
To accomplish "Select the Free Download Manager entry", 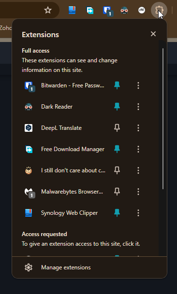I will [x=73, y=149].
